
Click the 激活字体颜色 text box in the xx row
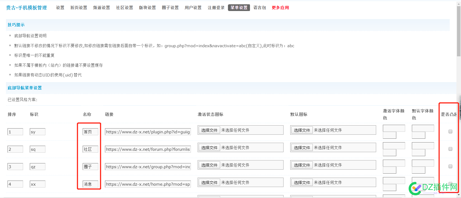coord(394,181)
